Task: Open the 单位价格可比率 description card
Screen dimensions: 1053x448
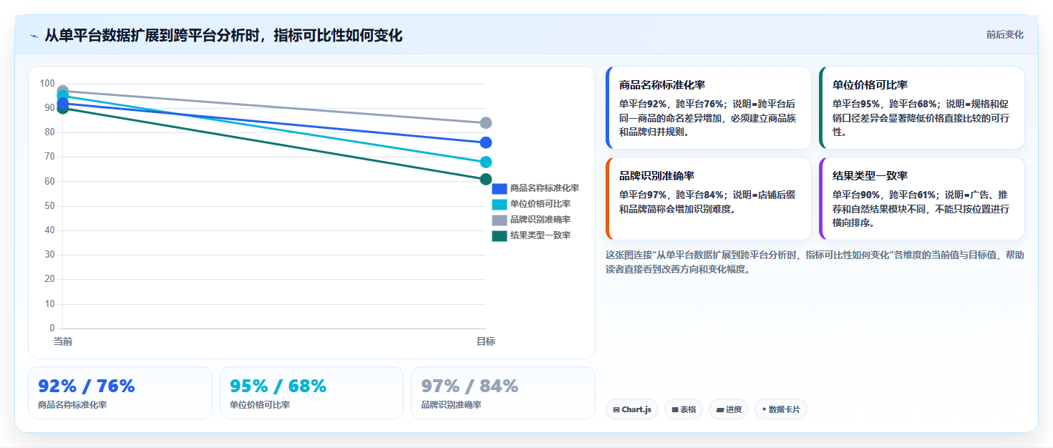Action: pyautogui.click(x=922, y=108)
